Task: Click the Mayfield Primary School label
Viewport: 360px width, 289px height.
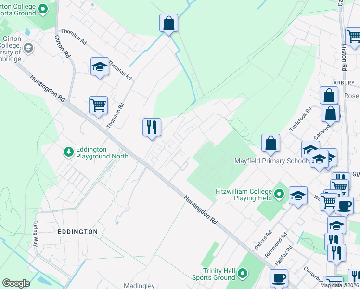Action: [270, 161]
